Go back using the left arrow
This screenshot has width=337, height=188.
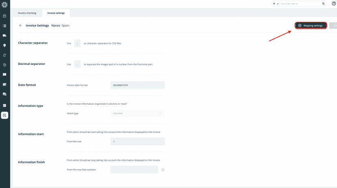pos(21,25)
